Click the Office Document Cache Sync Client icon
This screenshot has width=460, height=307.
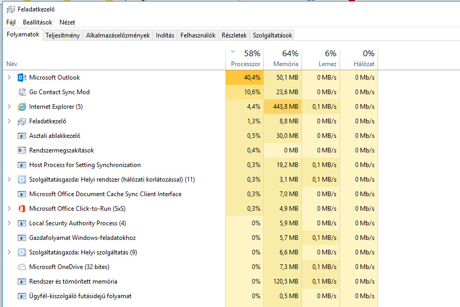click(22, 194)
